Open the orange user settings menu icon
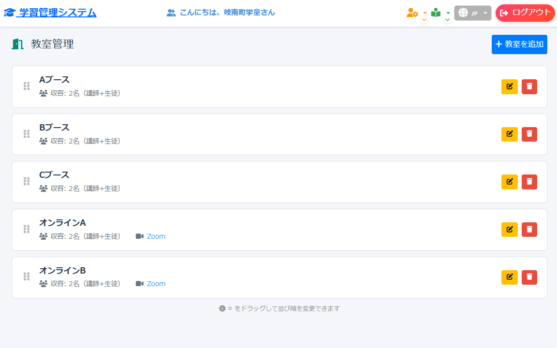 tap(412, 13)
